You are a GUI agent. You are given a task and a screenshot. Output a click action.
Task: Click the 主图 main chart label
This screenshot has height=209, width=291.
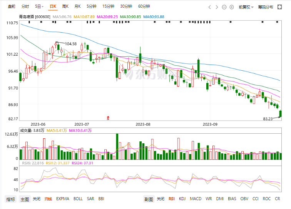tap(25, 199)
